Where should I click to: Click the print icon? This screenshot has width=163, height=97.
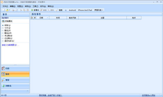[x=13, y=10]
